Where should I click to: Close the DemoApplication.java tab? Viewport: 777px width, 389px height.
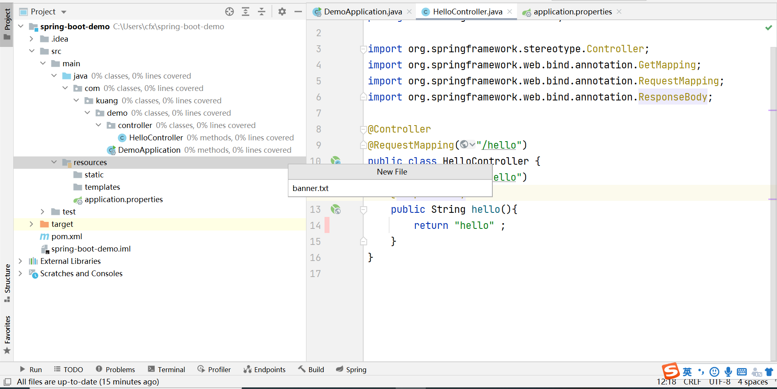(409, 12)
